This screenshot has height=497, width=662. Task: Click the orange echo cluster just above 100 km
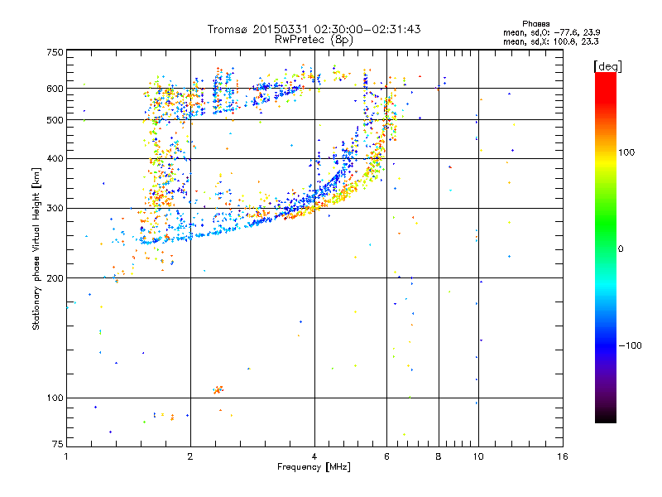pyautogui.click(x=218, y=389)
